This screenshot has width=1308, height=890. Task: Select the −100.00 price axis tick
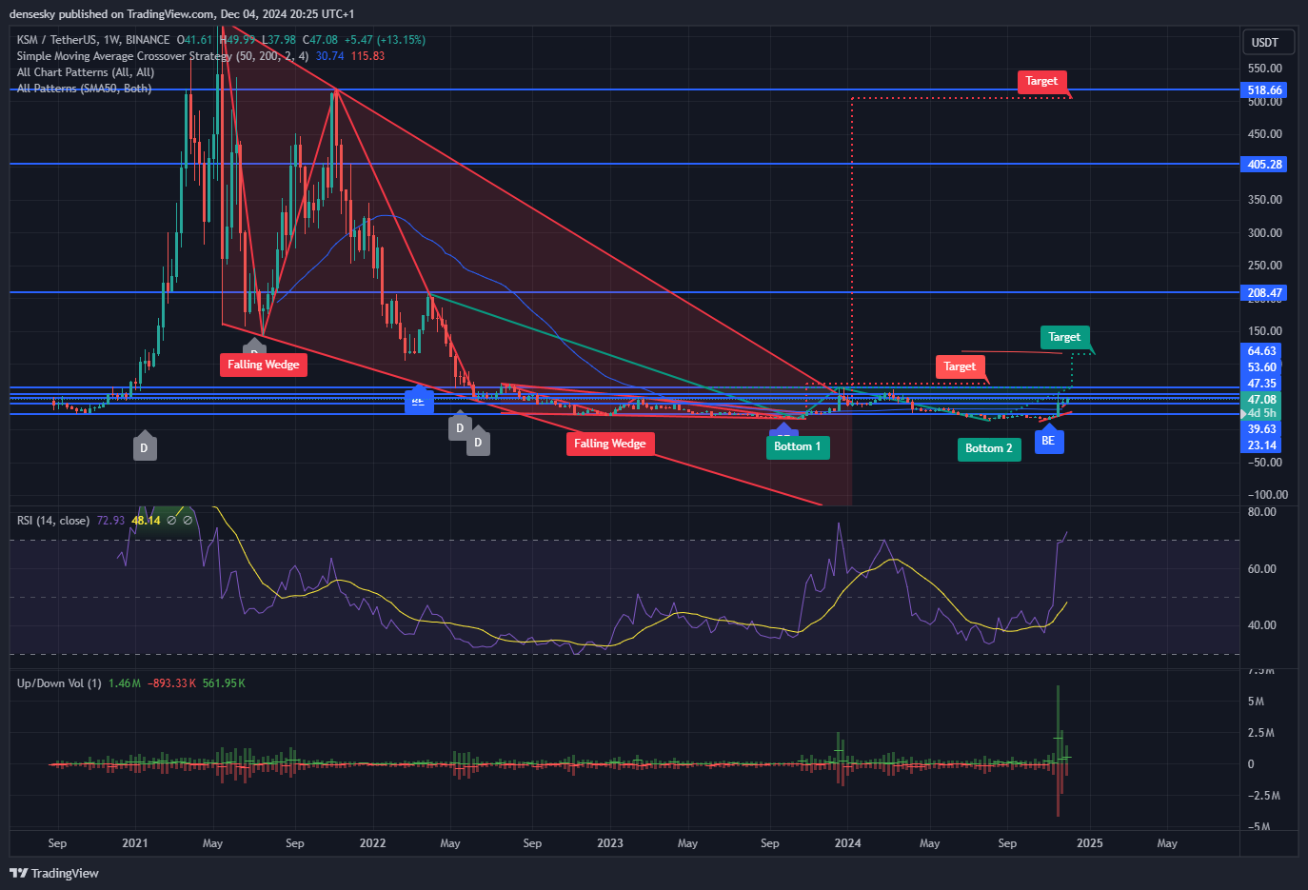(1268, 495)
